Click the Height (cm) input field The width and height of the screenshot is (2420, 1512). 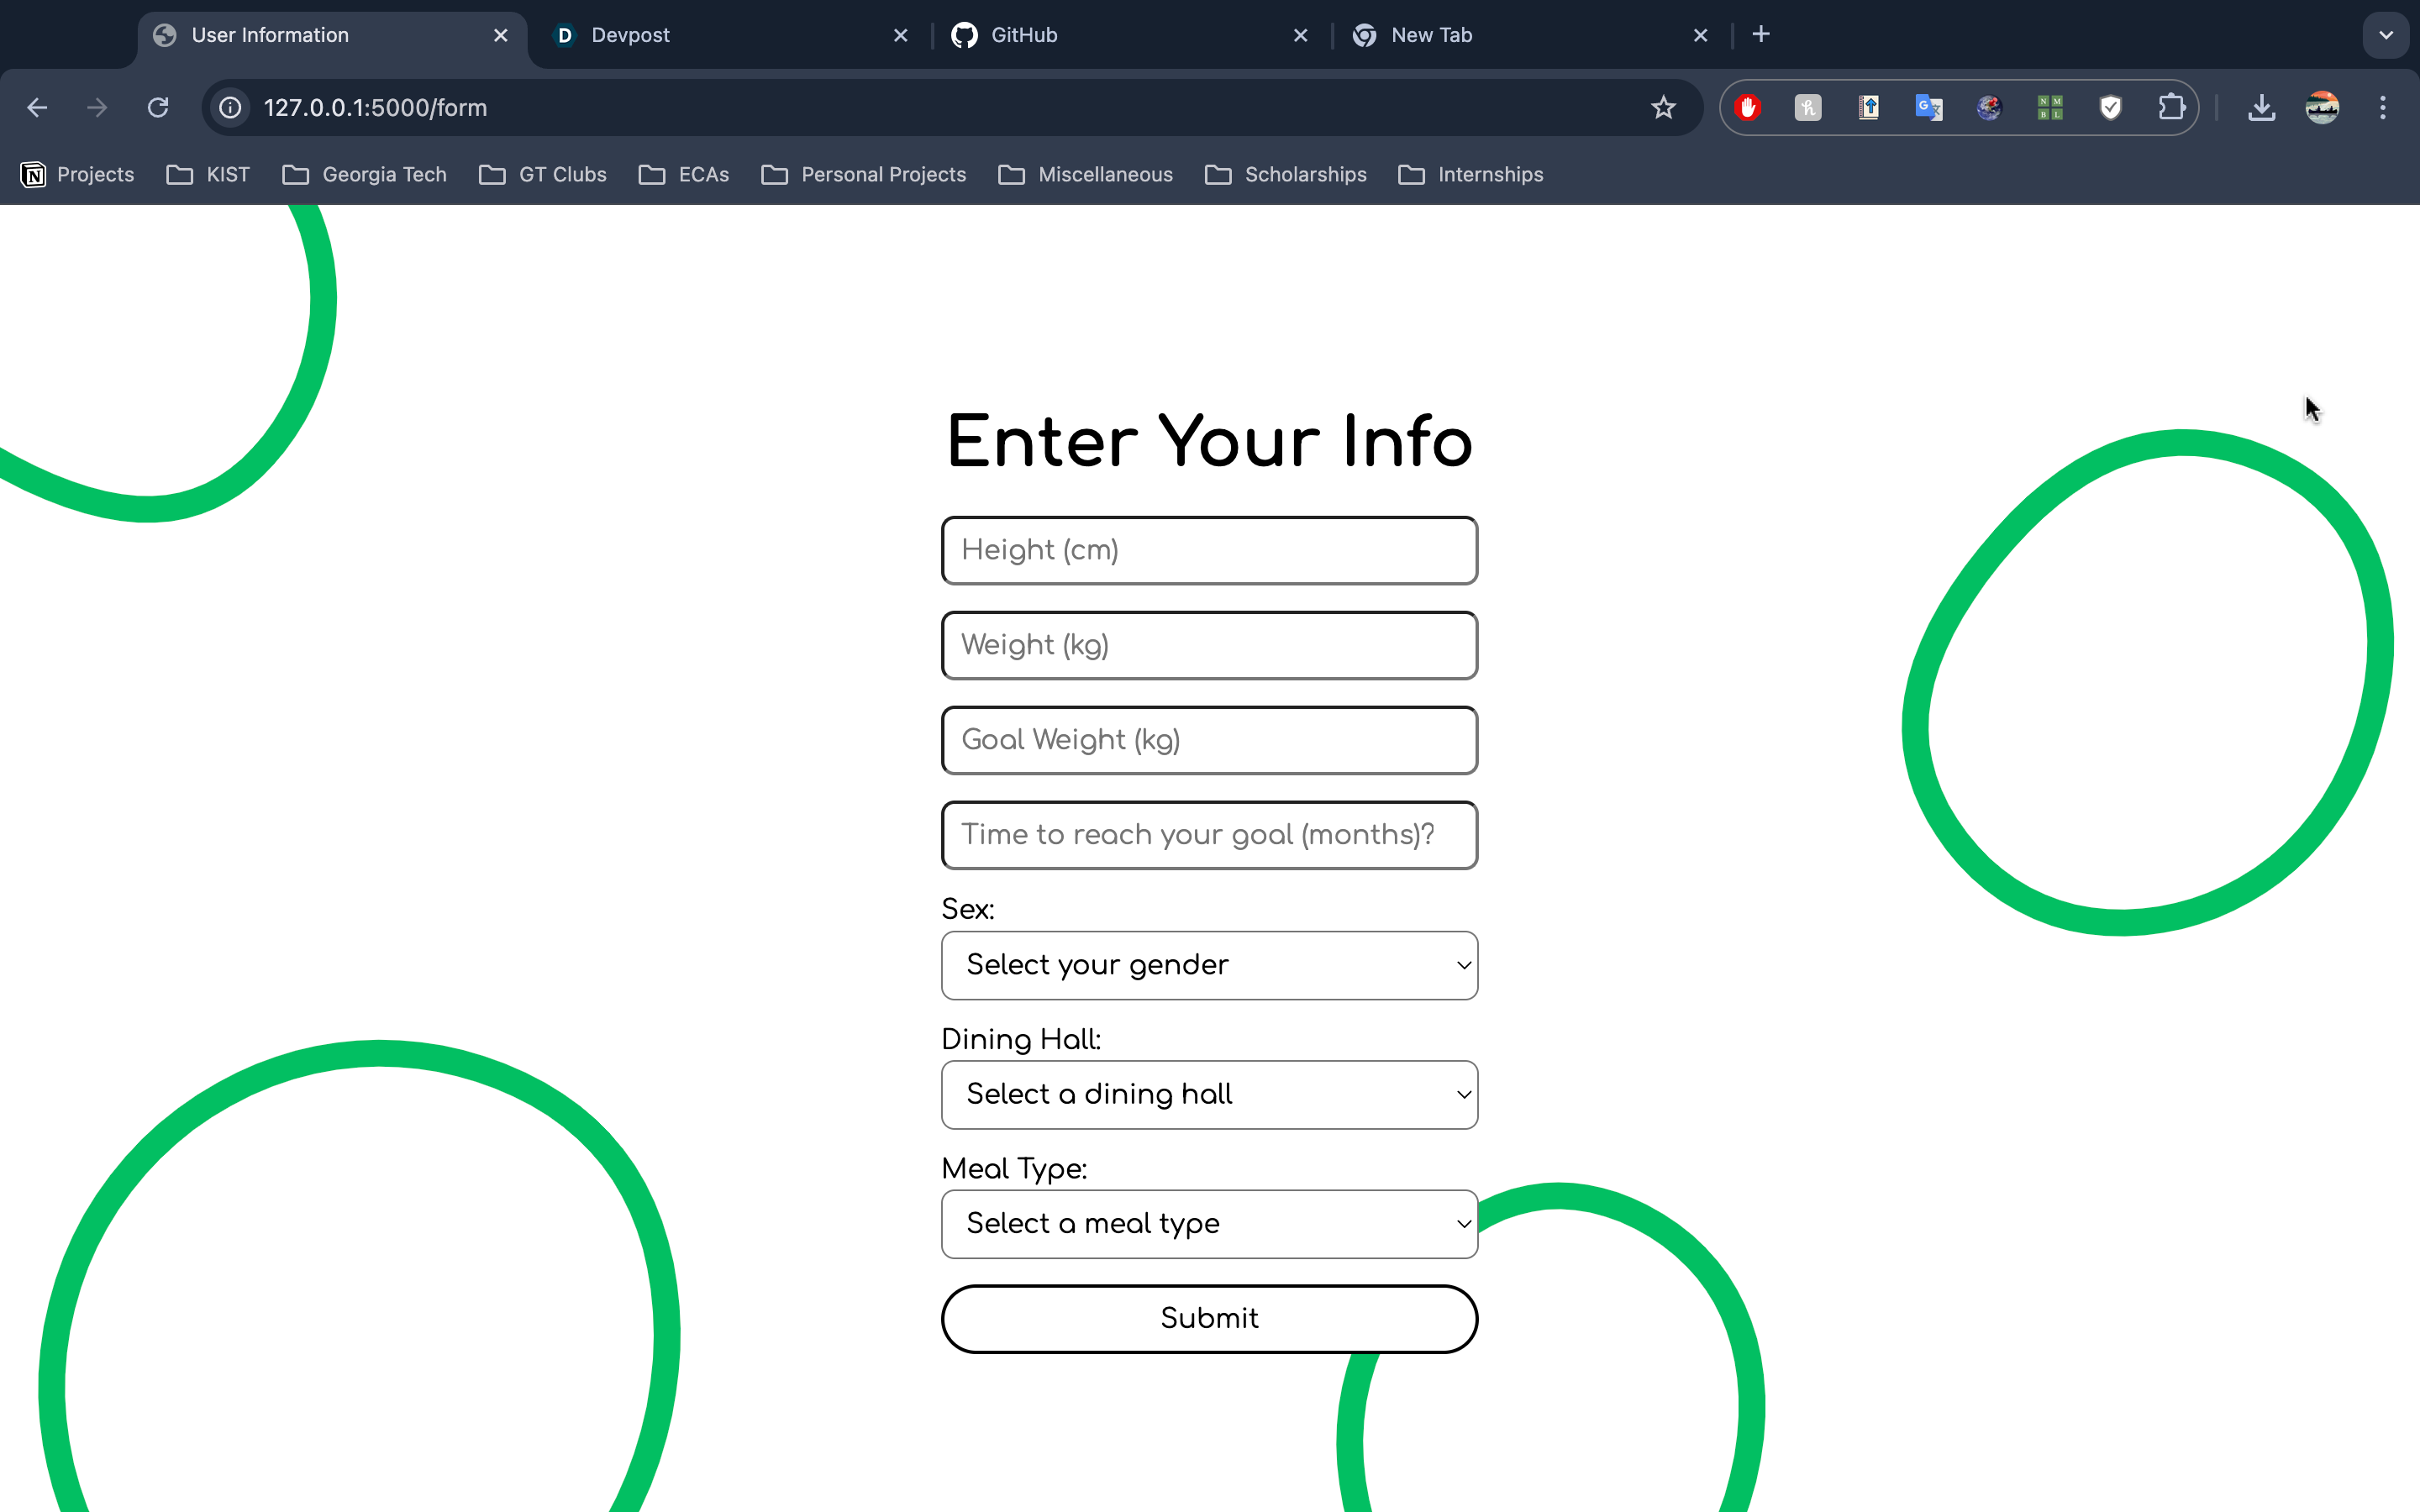1209,550
